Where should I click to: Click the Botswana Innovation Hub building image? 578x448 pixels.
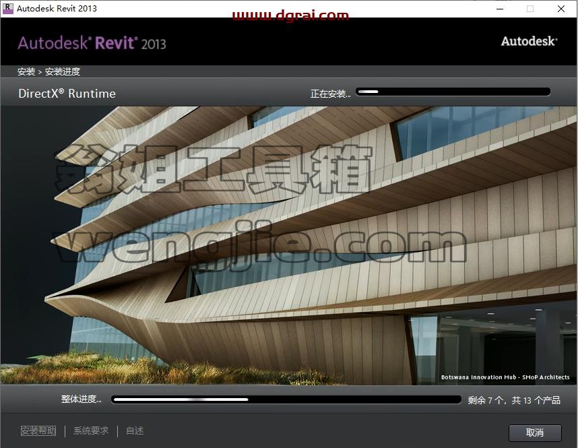coord(288,246)
